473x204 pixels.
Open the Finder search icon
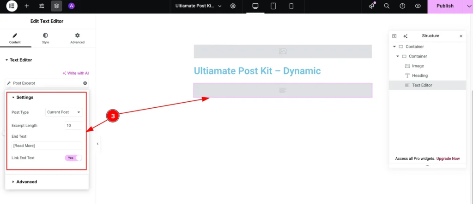[x=387, y=6]
